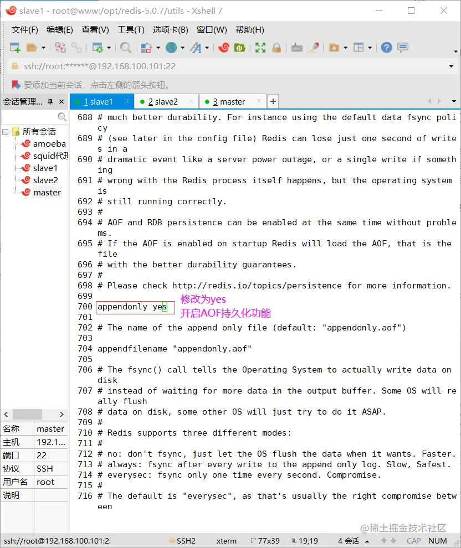The height and width of the screenshot is (548, 461).
Task: Expand the Font dropdown arrow
Action: (x=207, y=48)
